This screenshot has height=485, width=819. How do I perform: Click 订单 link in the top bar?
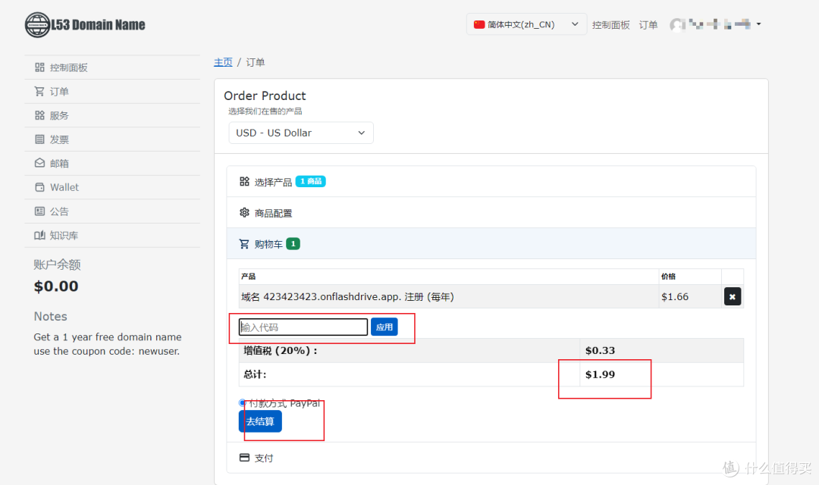tap(648, 25)
